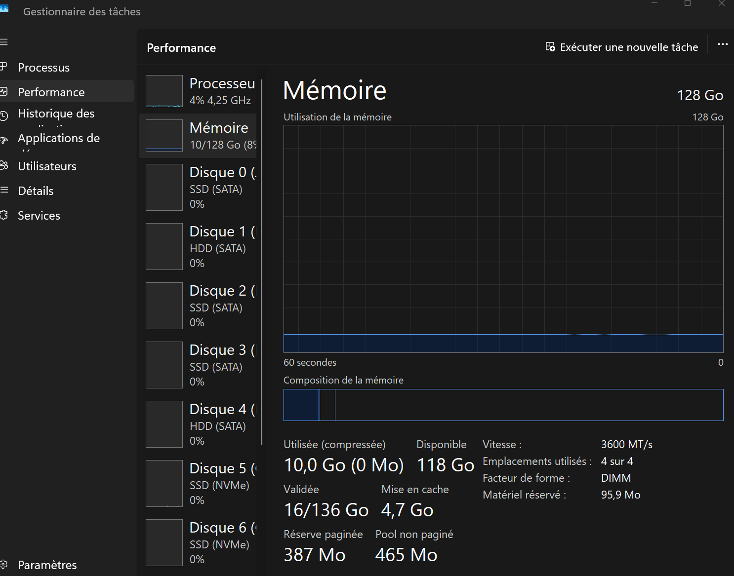The height and width of the screenshot is (576, 734).
Task: Click the Composition de la mémoire bar
Action: 503,405
